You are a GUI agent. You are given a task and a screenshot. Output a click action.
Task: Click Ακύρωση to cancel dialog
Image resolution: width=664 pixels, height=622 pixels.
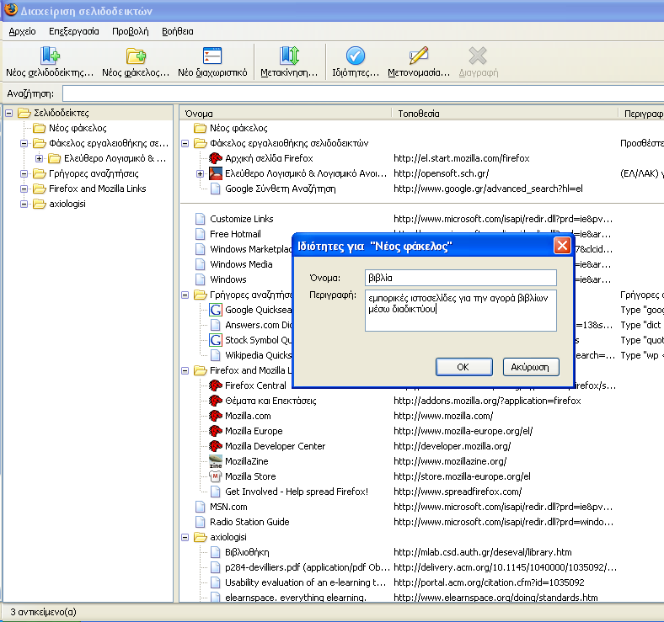(531, 367)
